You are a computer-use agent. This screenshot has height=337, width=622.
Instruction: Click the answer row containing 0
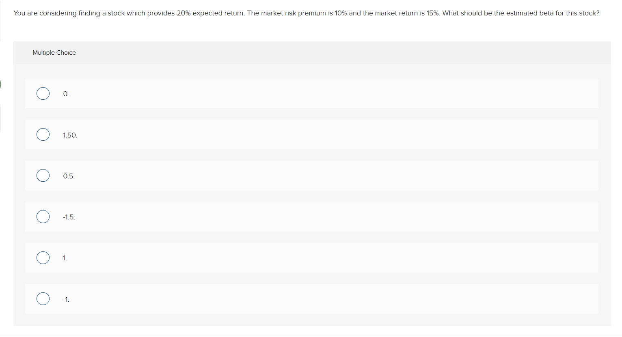coord(284,93)
